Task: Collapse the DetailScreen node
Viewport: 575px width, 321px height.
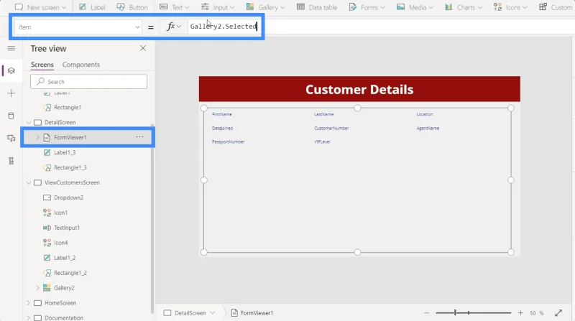Action: [x=29, y=122]
